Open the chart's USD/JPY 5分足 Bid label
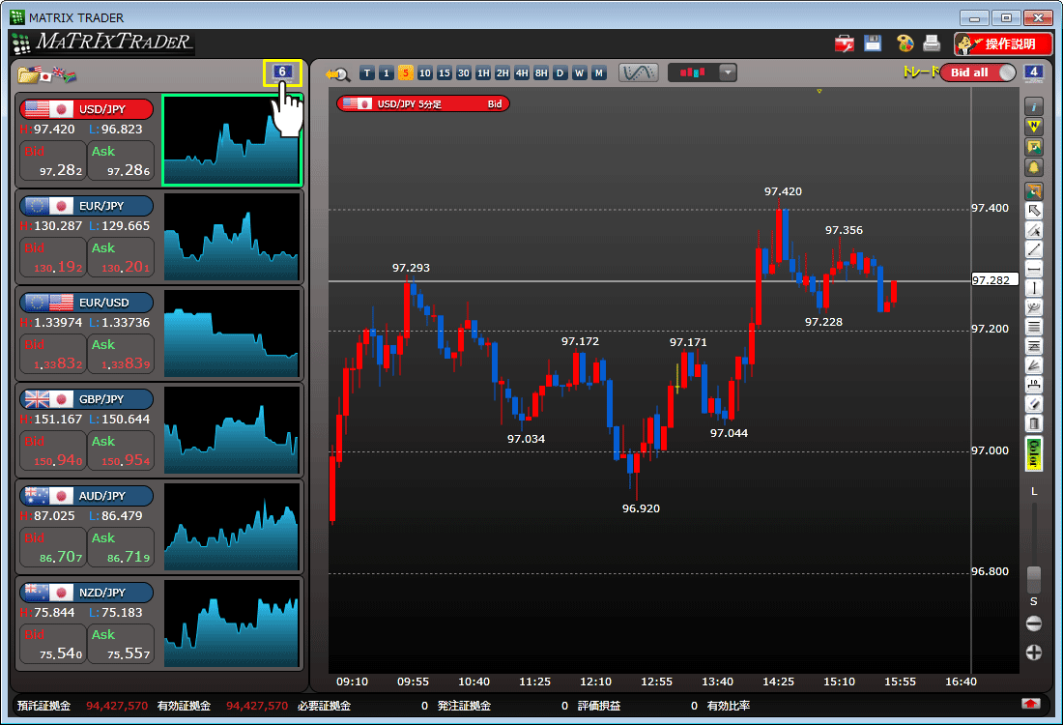This screenshot has width=1063, height=725. point(423,103)
